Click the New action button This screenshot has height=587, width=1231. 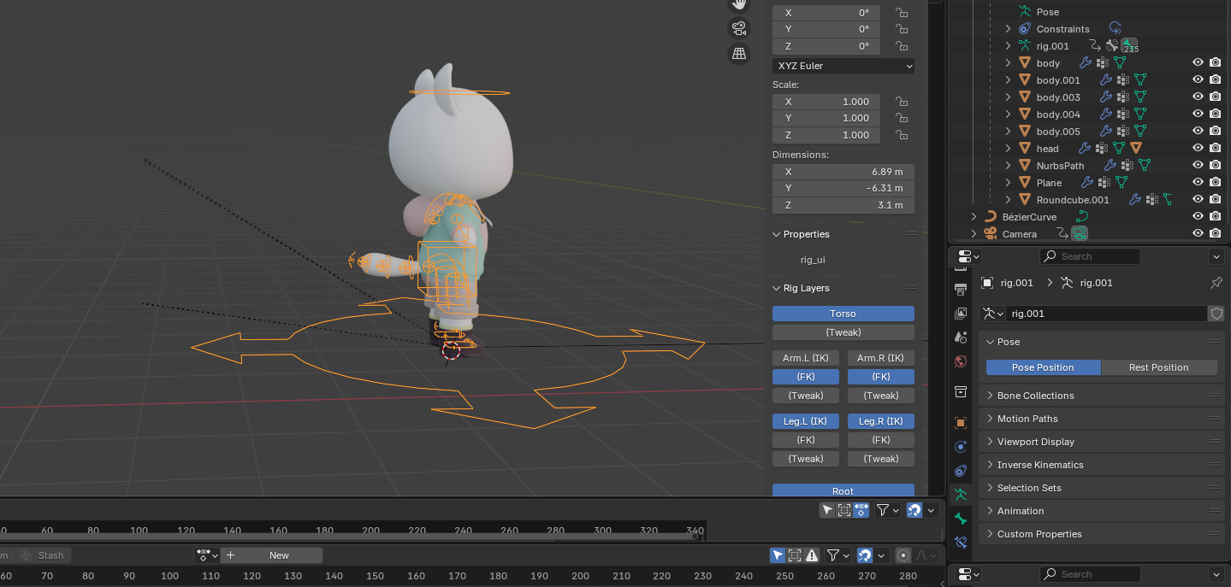tap(272, 555)
